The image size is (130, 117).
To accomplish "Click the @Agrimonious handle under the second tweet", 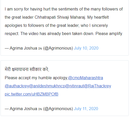I will (58, 109).
